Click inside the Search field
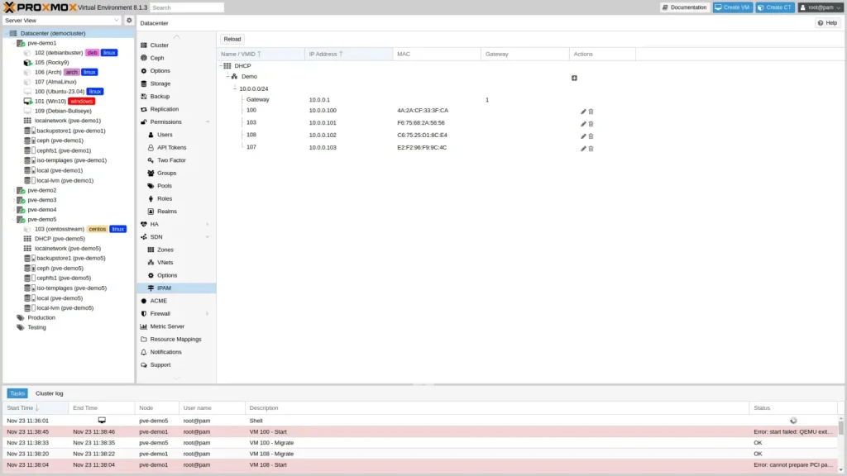 pos(188,7)
